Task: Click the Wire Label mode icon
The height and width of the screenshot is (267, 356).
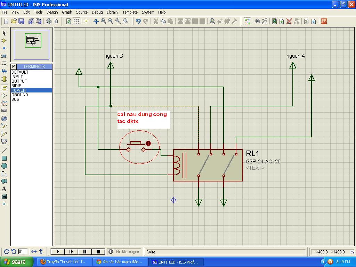Action: point(4,56)
